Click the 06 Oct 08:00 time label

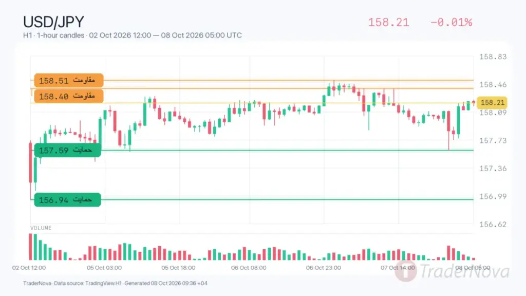249,268
